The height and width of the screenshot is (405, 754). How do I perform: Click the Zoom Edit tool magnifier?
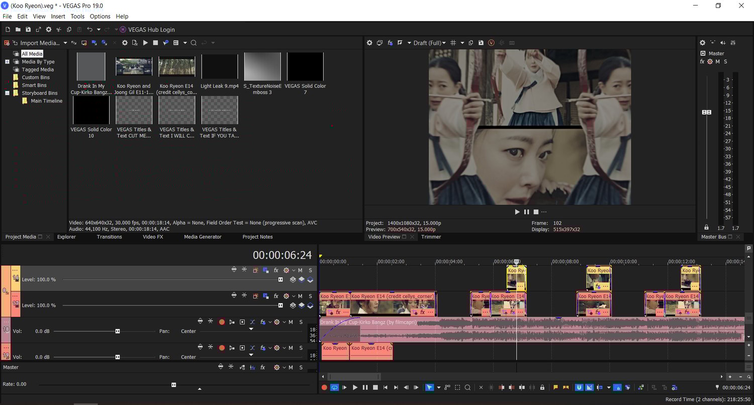[467, 387]
